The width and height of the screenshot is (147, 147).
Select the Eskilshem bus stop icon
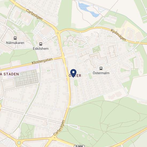41,44
